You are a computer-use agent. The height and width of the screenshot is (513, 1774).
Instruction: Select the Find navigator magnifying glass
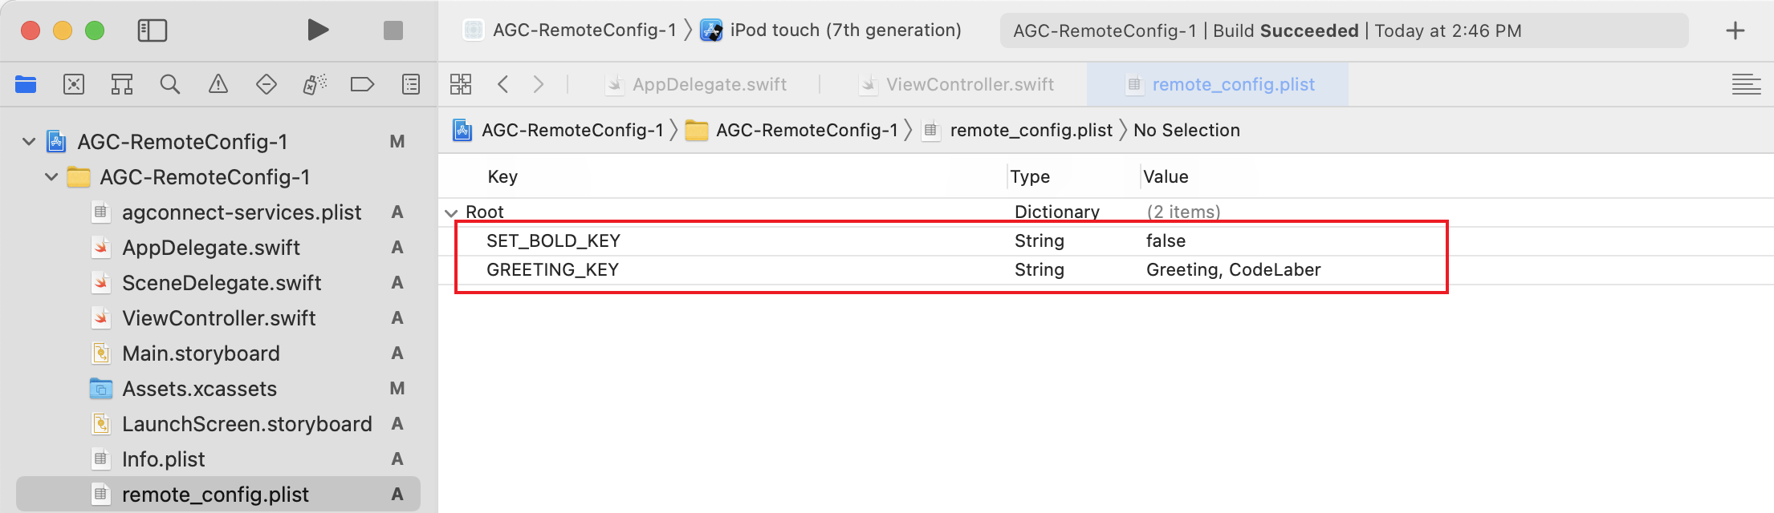tap(170, 83)
